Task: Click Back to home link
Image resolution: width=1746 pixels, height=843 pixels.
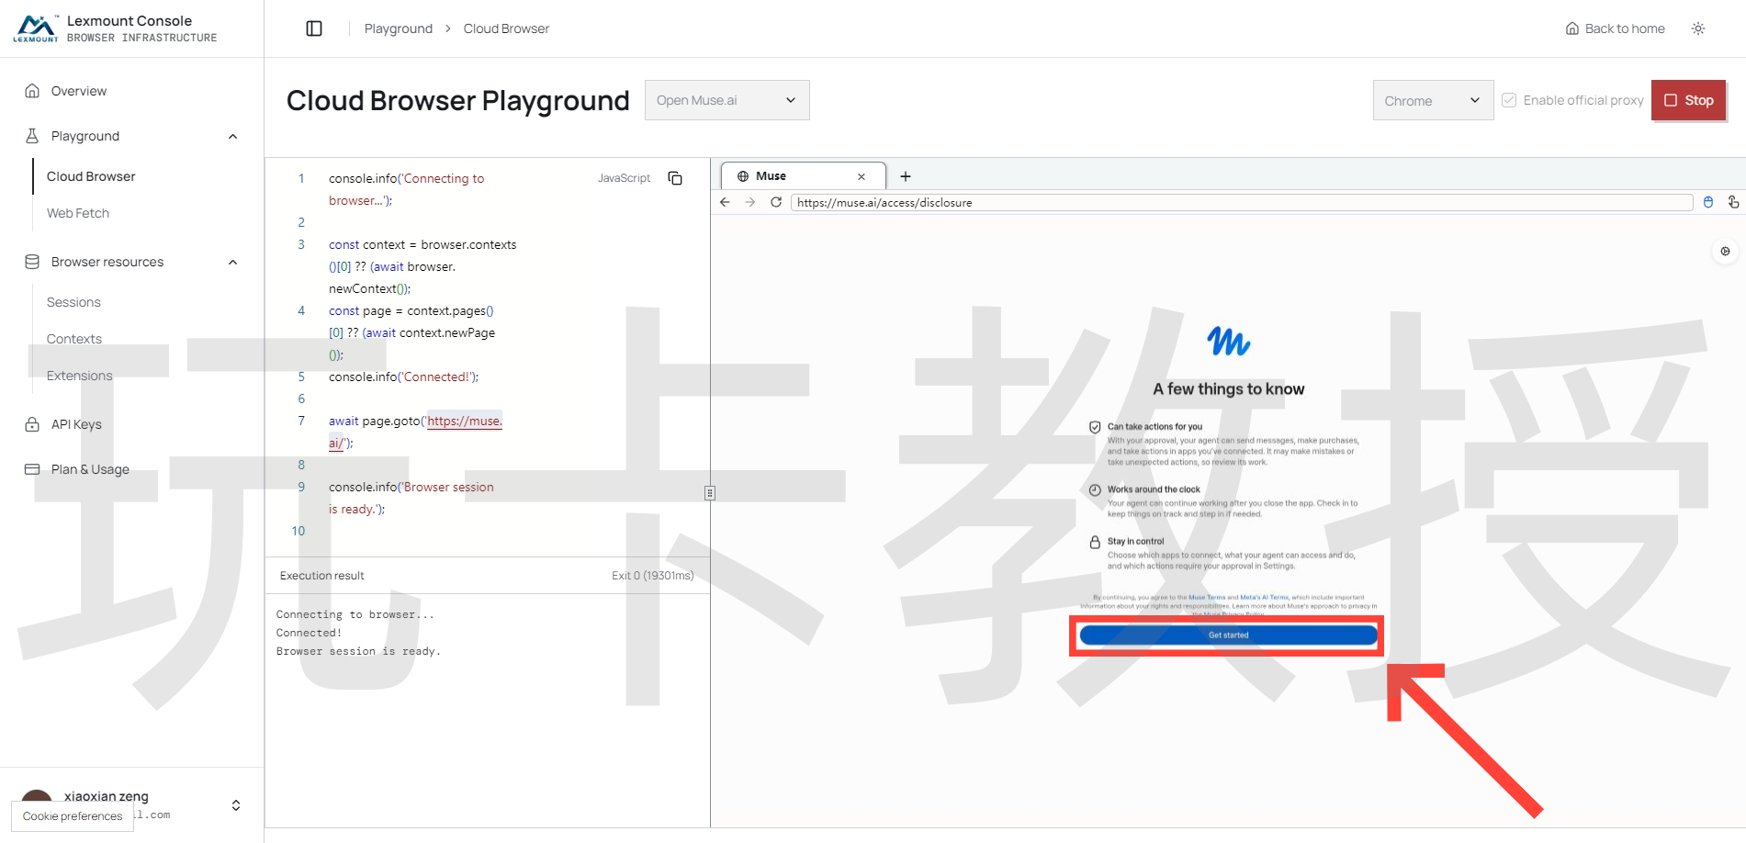Action: click(x=1616, y=28)
